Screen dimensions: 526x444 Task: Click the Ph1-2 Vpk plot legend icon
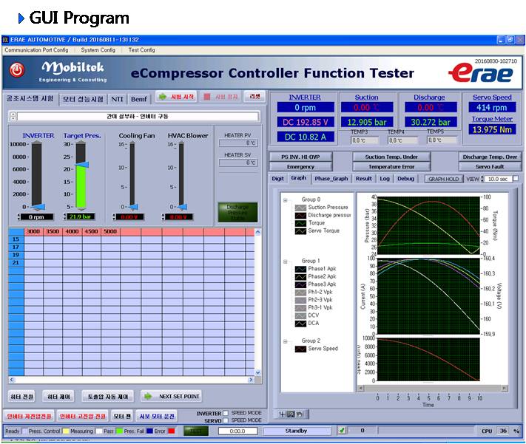pos(300,293)
